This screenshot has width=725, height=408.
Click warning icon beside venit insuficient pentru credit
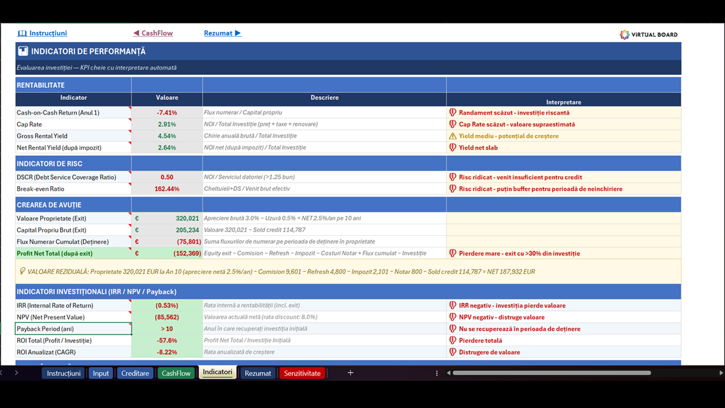[x=453, y=177]
